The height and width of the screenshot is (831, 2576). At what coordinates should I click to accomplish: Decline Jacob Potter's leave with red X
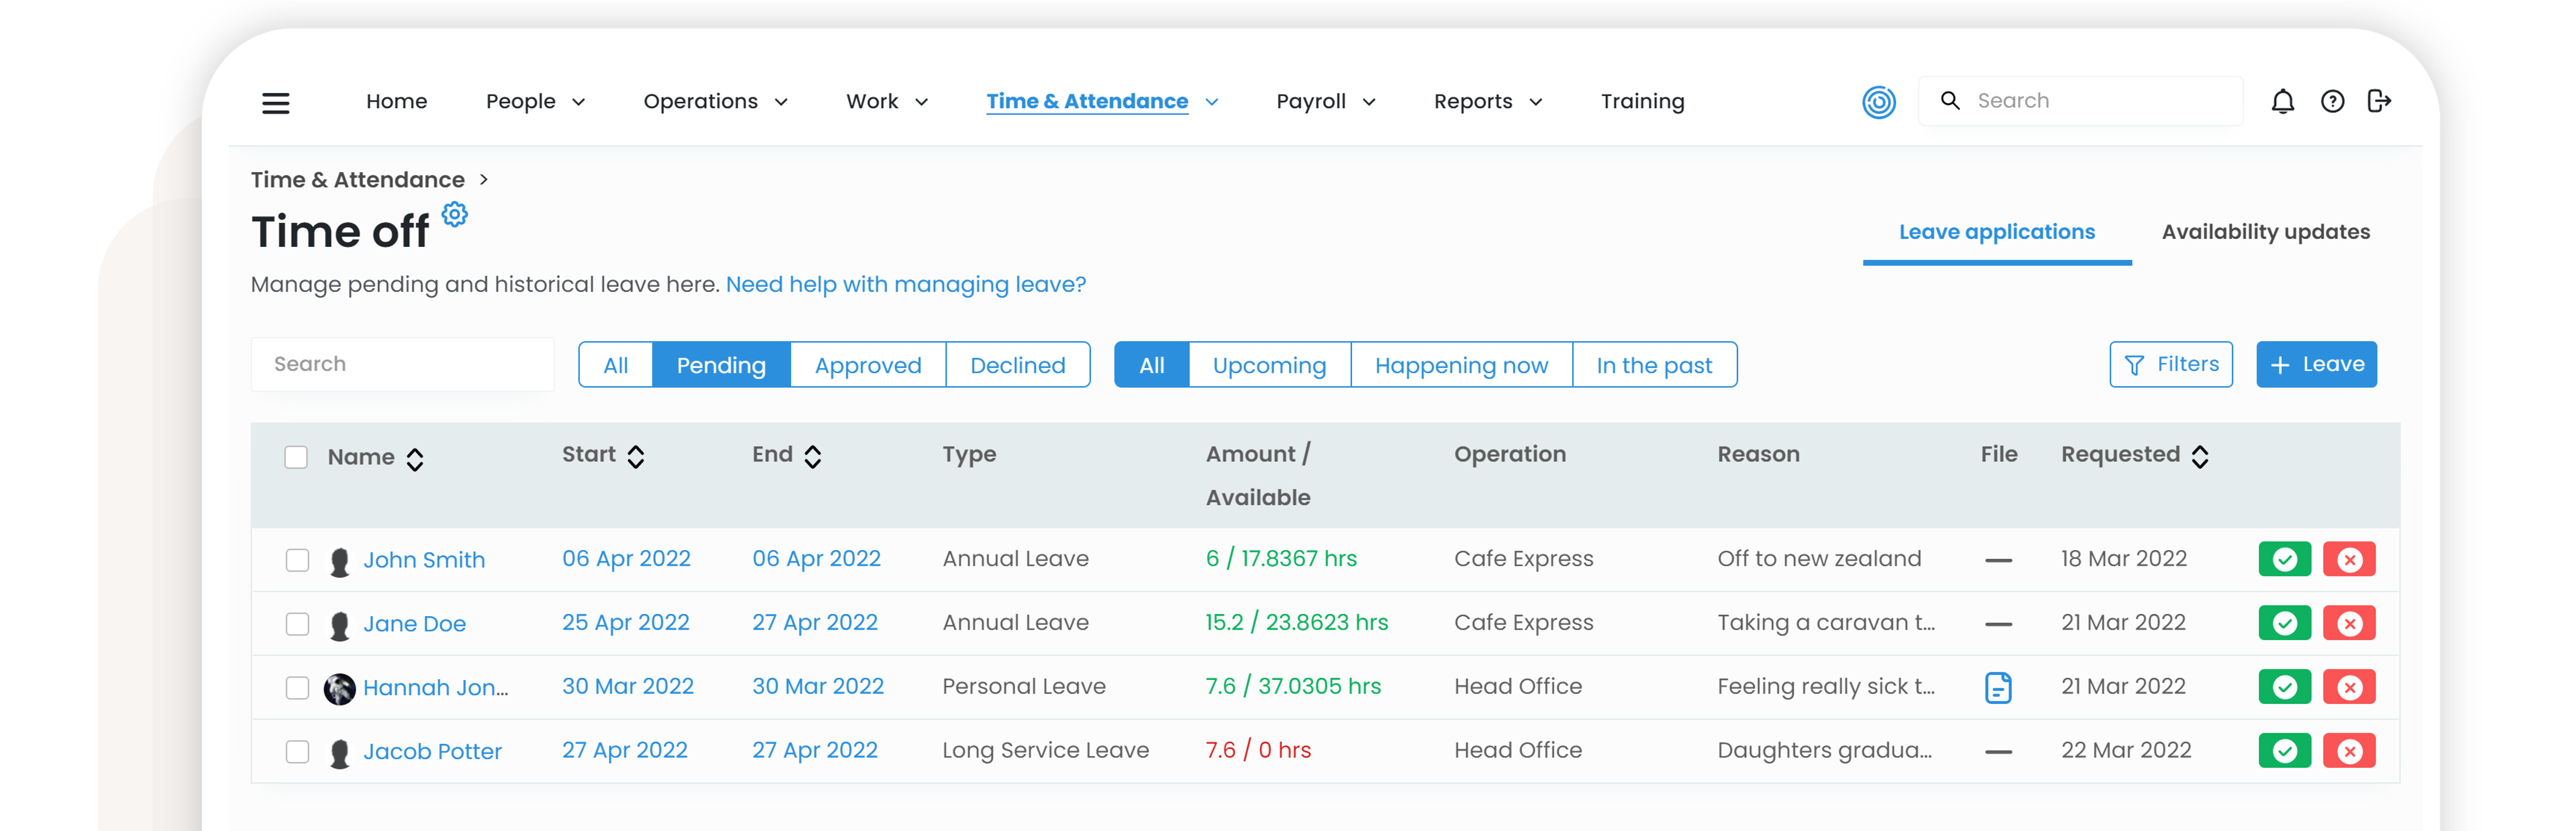2349,751
